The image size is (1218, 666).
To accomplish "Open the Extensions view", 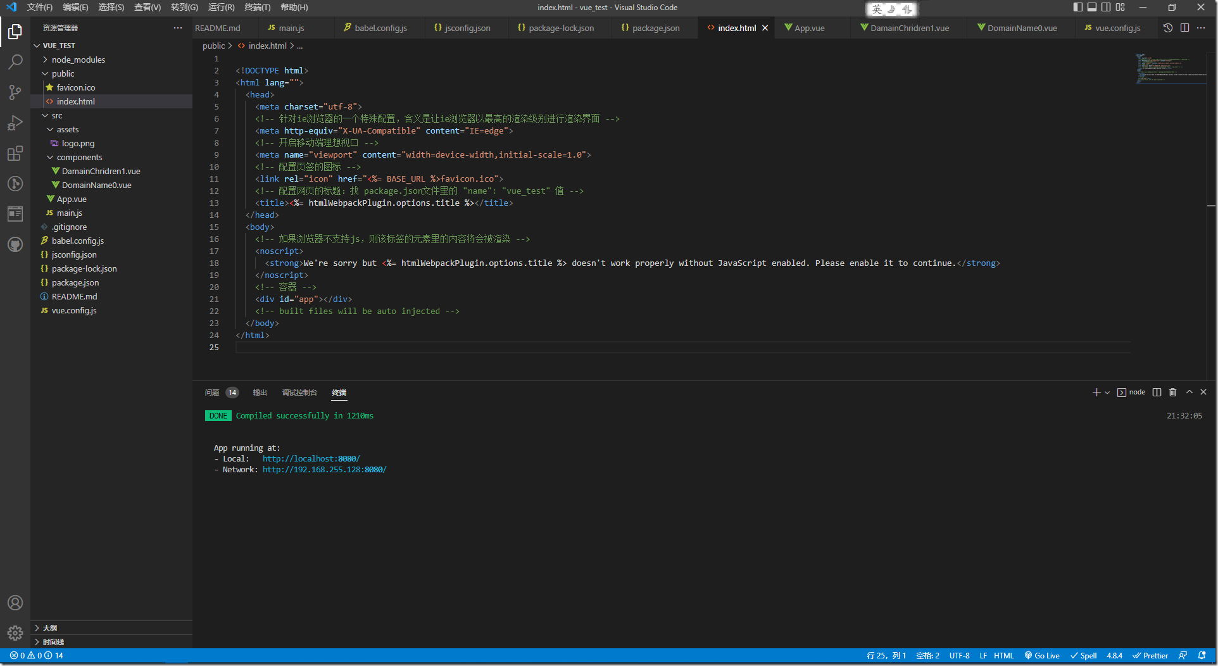I will pyautogui.click(x=15, y=153).
